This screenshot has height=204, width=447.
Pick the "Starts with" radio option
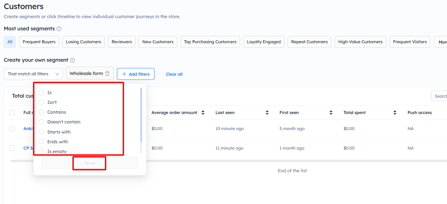click(x=42, y=132)
